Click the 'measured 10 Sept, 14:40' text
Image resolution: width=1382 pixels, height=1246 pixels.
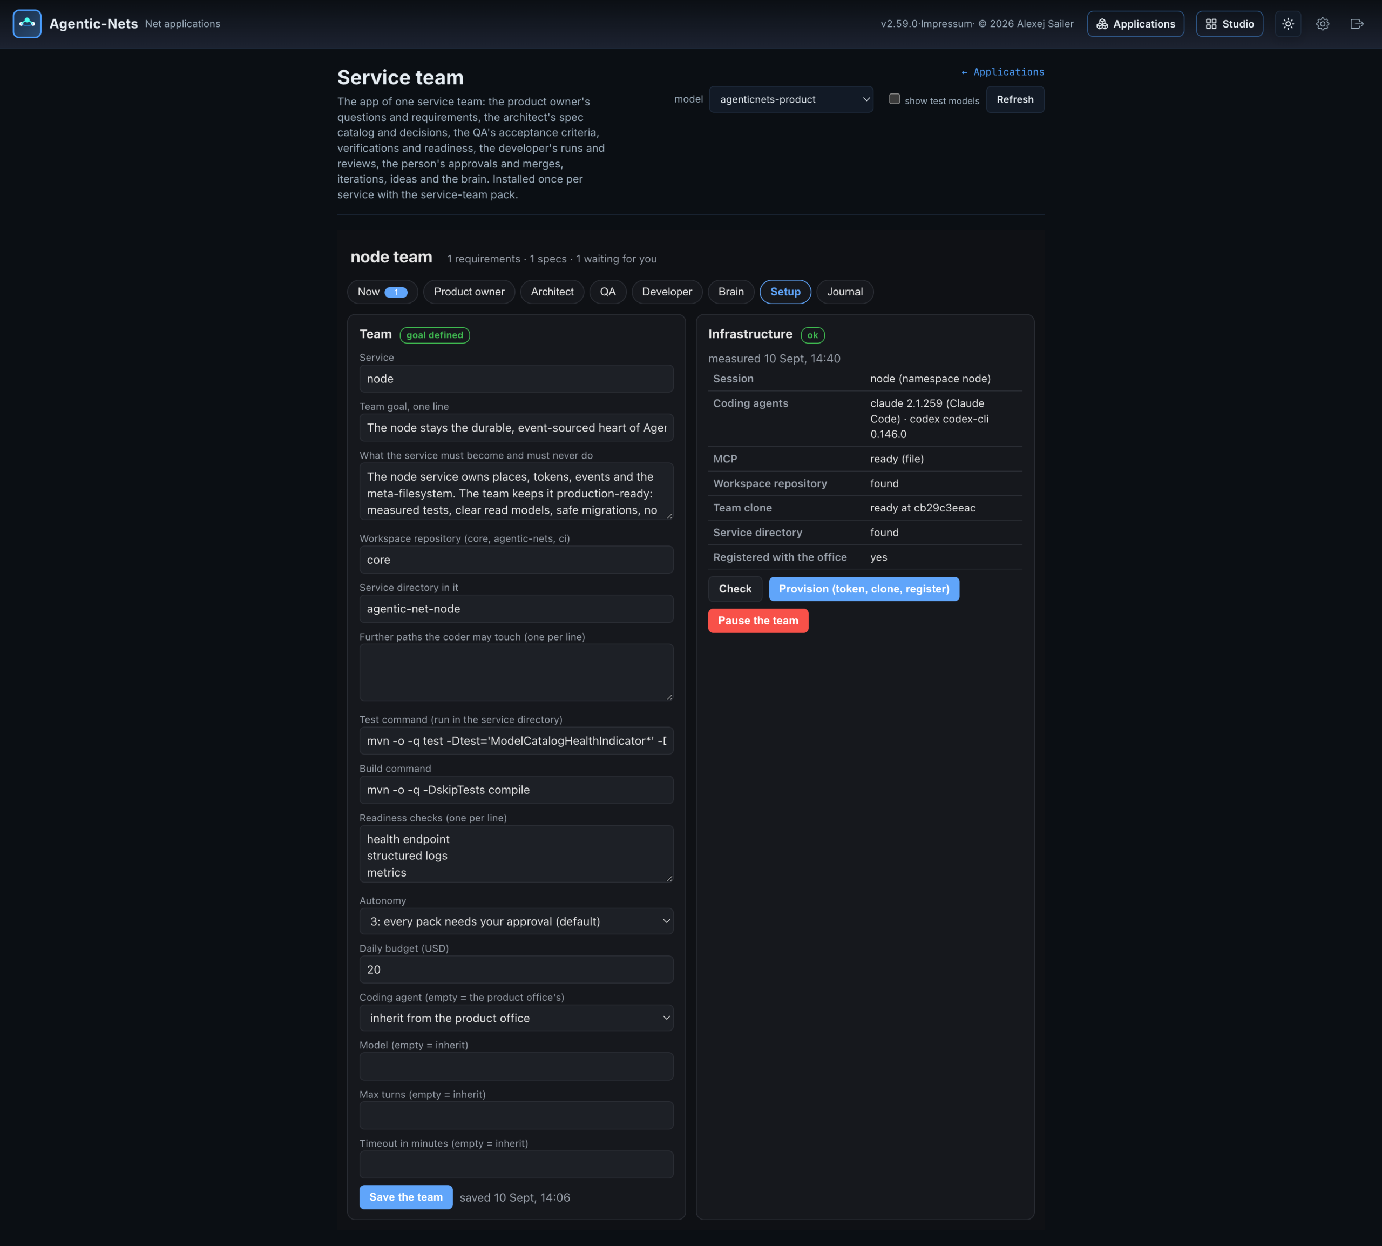[775, 359]
